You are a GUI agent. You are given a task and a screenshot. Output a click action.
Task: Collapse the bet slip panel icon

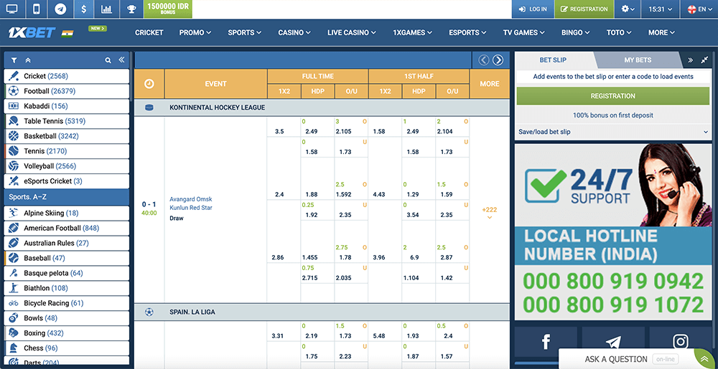coord(704,60)
